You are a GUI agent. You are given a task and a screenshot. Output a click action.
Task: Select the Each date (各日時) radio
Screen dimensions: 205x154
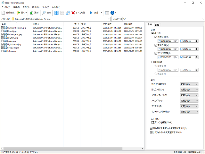pyautogui.click(x=152, y=33)
